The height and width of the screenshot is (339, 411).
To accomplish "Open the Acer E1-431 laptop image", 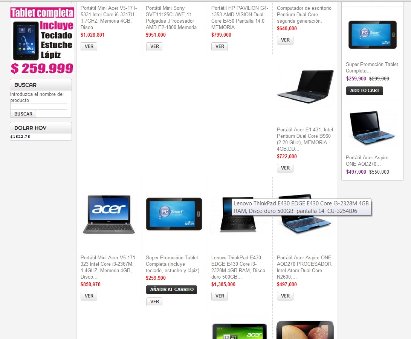I will [305, 87].
